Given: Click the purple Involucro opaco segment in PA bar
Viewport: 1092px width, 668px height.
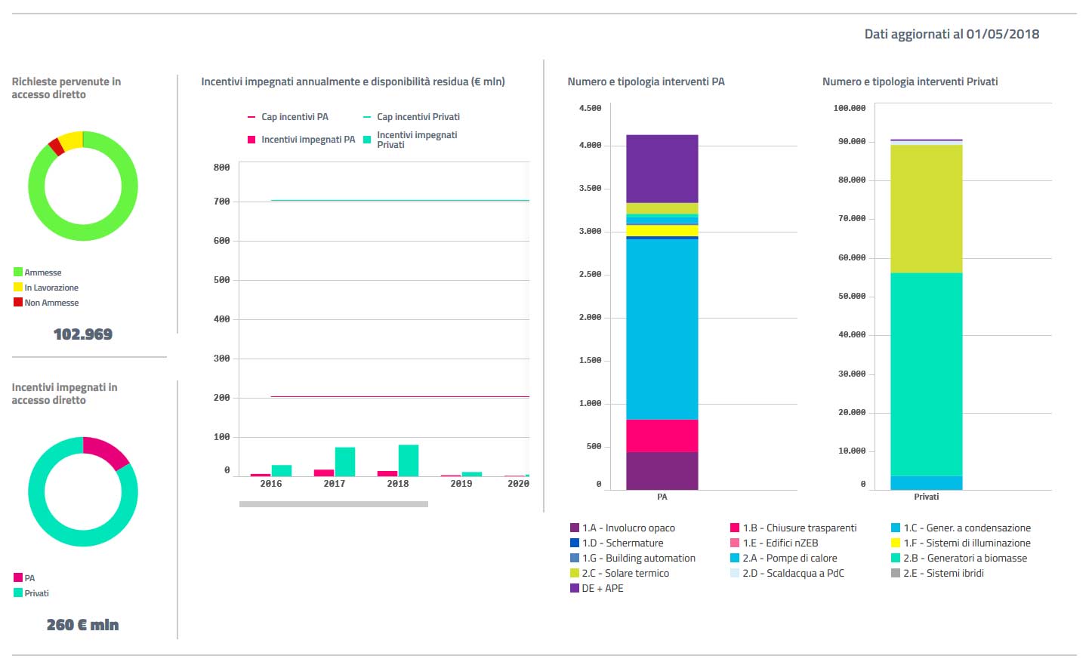Looking at the screenshot, I should (x=662, y=471).
